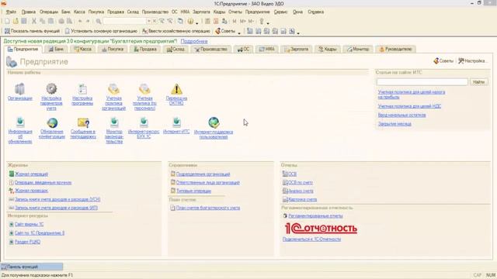Click the Cut scissors toolbar icon

click(x=34, y=21)
